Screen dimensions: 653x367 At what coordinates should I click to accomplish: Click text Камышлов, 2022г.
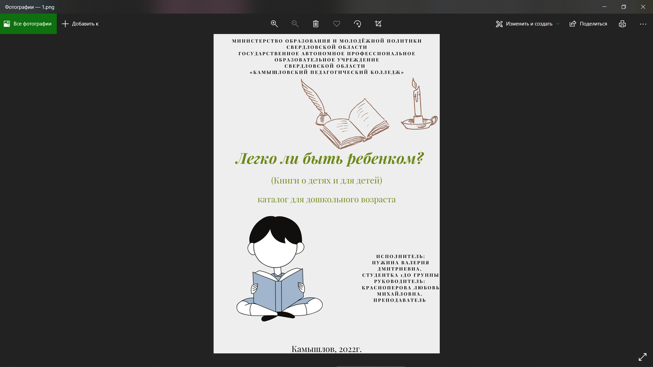click(326, 349)
